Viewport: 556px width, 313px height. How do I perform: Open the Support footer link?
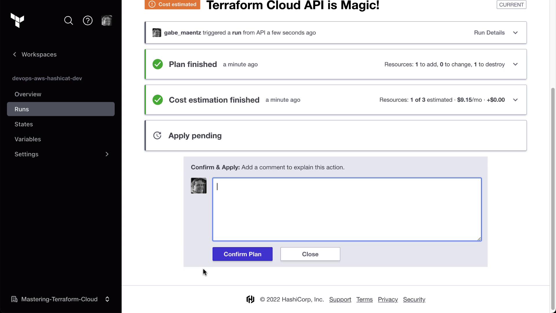click(x=340, y=299)
